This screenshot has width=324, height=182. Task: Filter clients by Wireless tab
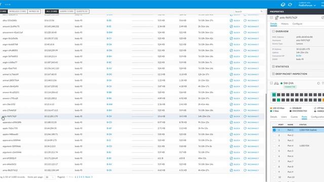tap(18, 11)
